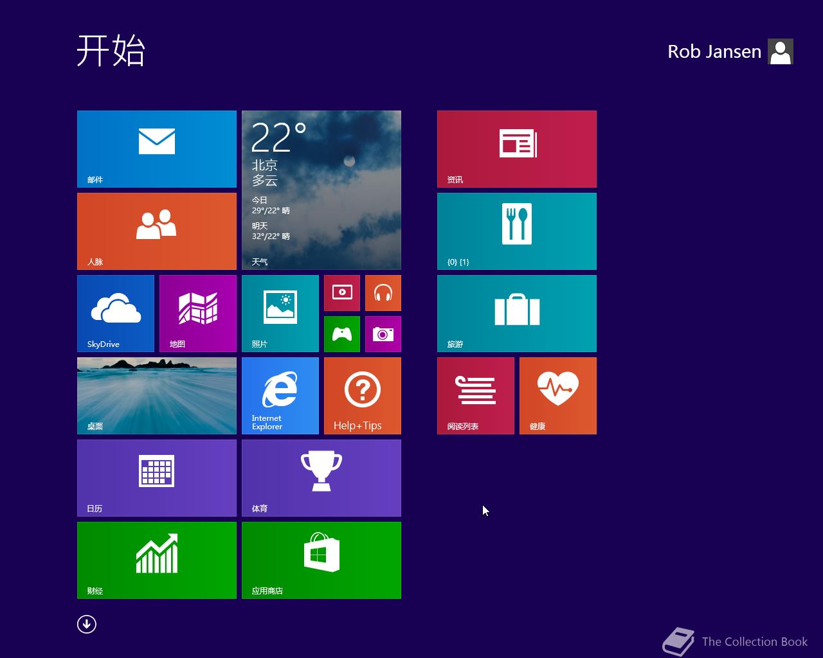Open the small Games controller tile

coord(342,334)
